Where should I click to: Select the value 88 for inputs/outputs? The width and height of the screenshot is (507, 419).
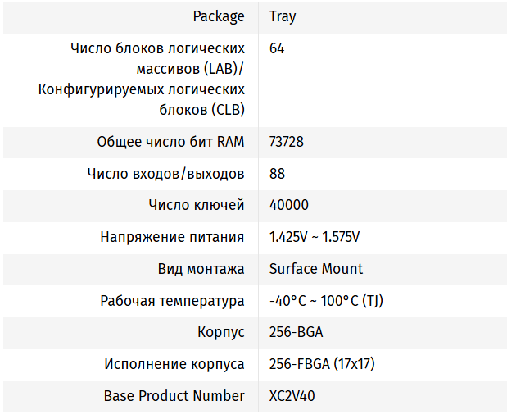[277, 174]
